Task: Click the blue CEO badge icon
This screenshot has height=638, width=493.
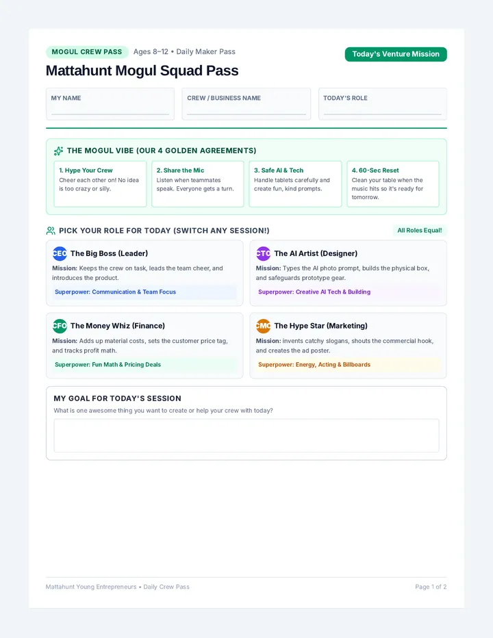Action: click(x=60, y=253)
